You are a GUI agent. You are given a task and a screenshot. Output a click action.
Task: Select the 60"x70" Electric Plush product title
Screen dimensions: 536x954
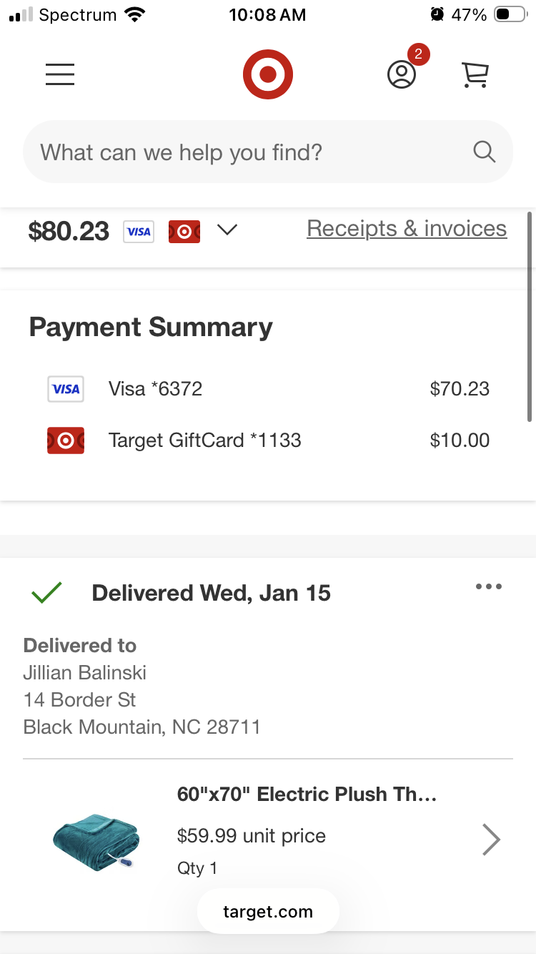(x=307, y=795)
